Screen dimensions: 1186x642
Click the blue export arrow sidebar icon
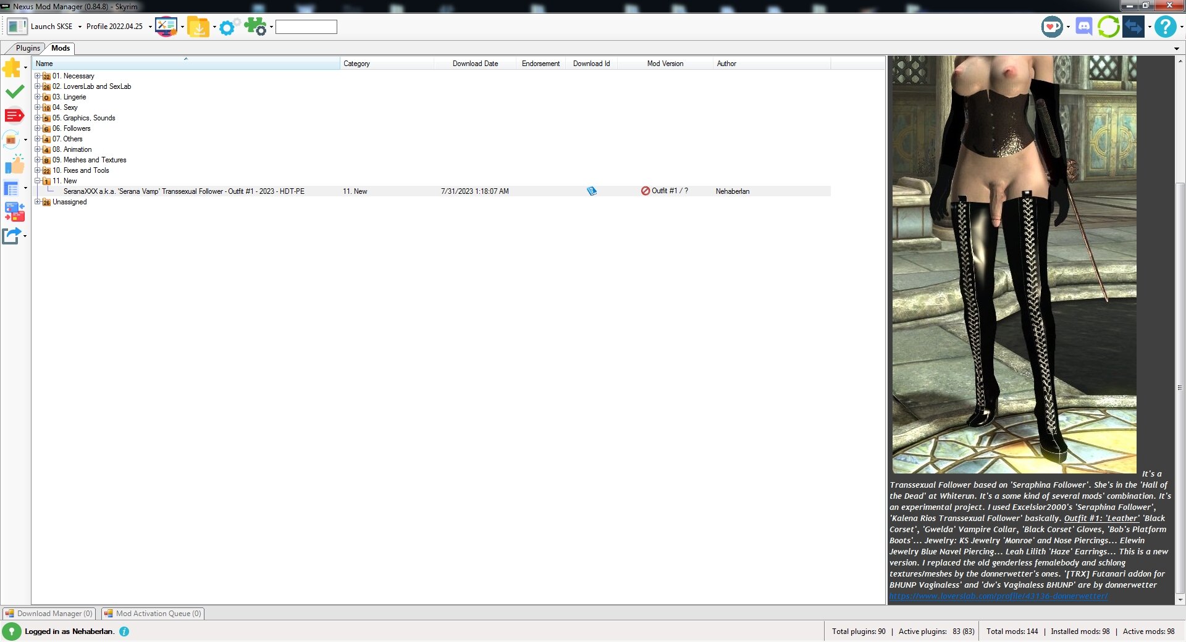point(12,236)
